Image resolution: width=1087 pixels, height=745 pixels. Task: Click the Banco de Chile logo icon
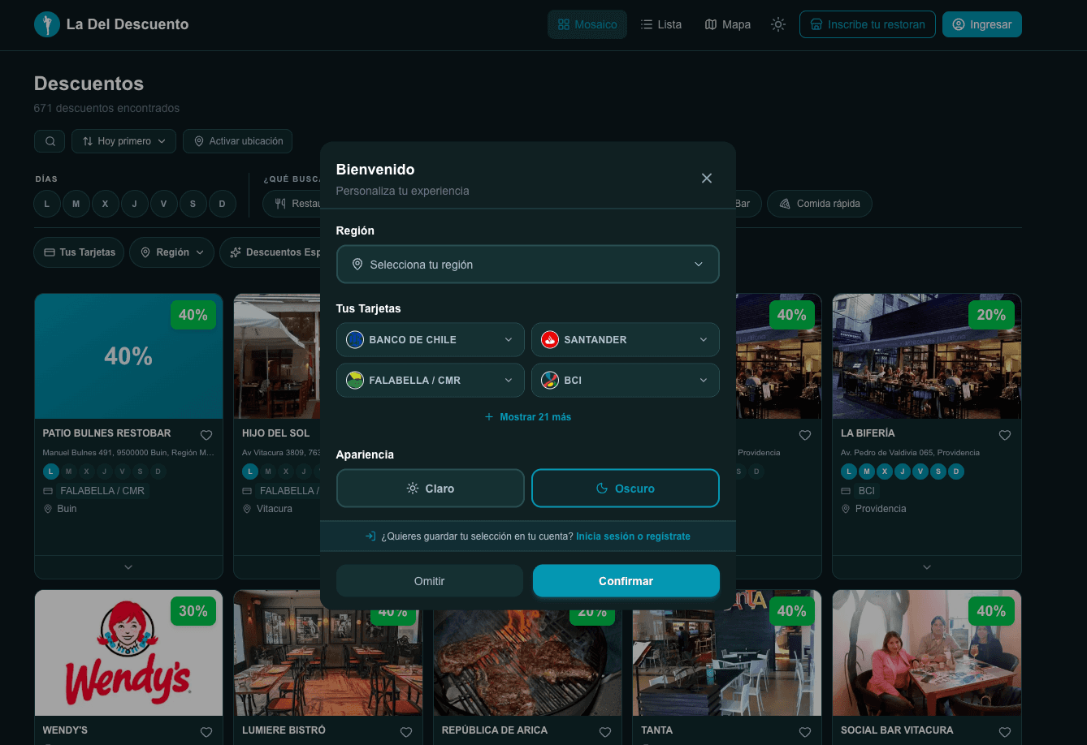(x=355, y=340)
